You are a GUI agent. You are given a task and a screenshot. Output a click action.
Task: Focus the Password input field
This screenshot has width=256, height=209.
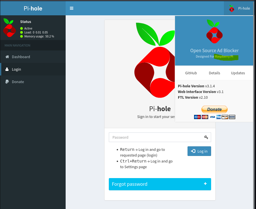tap(160, 137)
